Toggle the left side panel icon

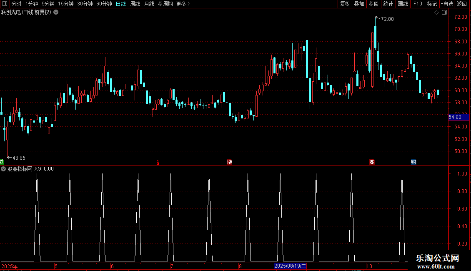(5, 4)
